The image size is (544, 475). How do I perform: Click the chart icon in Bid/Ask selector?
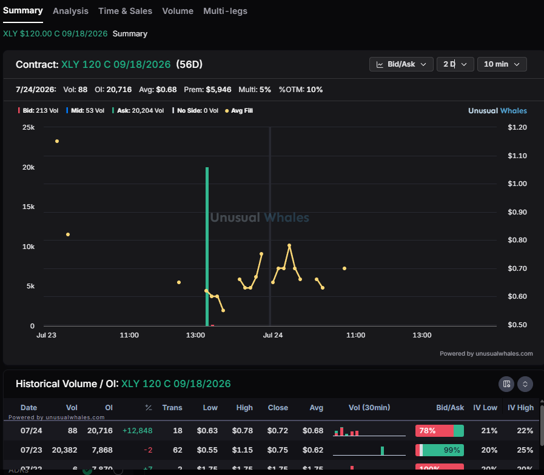[380, 64]
